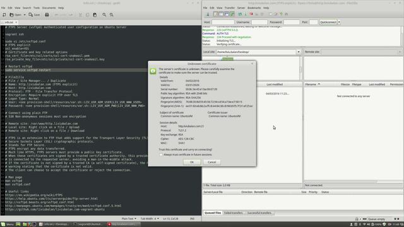This screenshot has width=404, height=227.
Task: Switch to Queued files tab
Action: click(x=213, y=213)
